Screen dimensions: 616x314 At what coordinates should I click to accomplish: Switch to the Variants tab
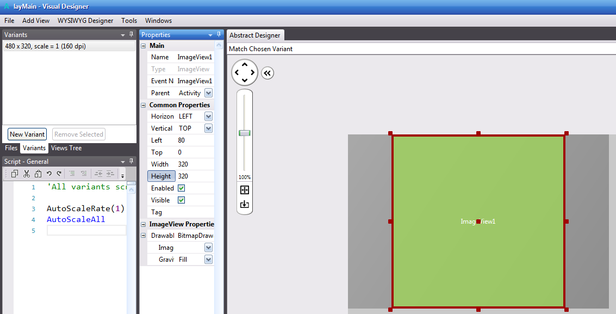point(34,148)
